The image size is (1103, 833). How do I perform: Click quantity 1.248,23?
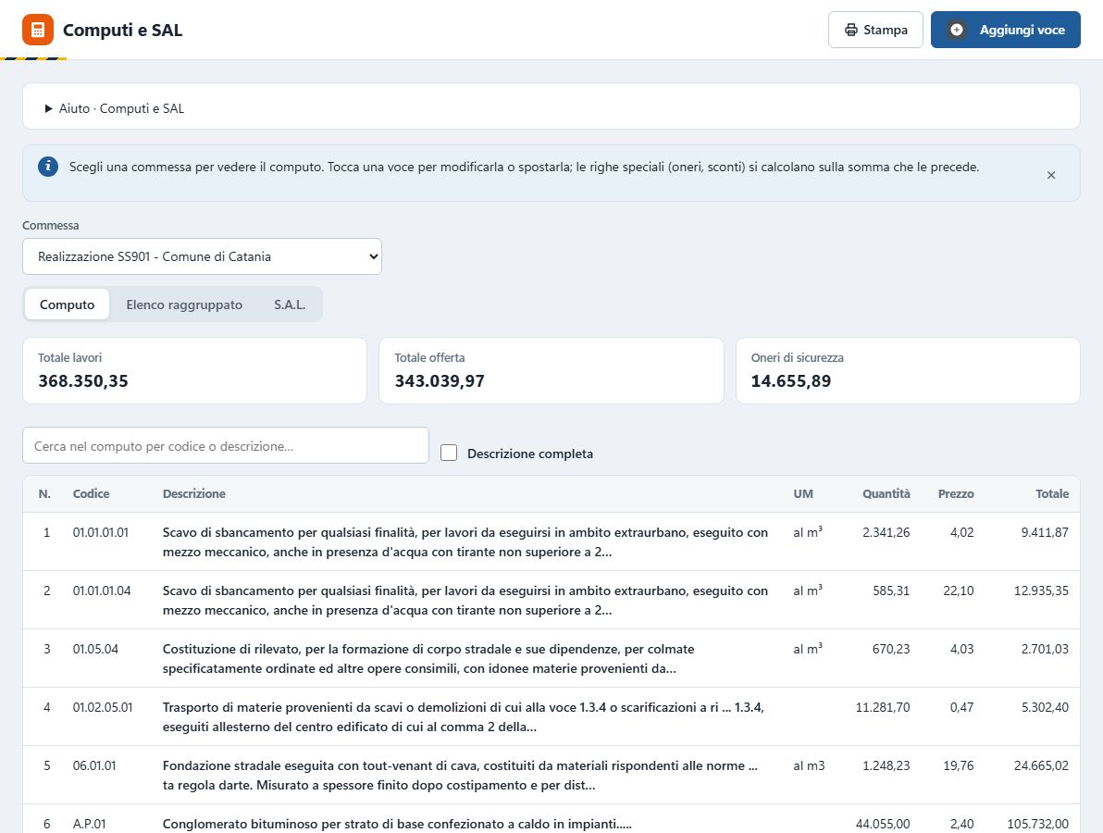886,765
